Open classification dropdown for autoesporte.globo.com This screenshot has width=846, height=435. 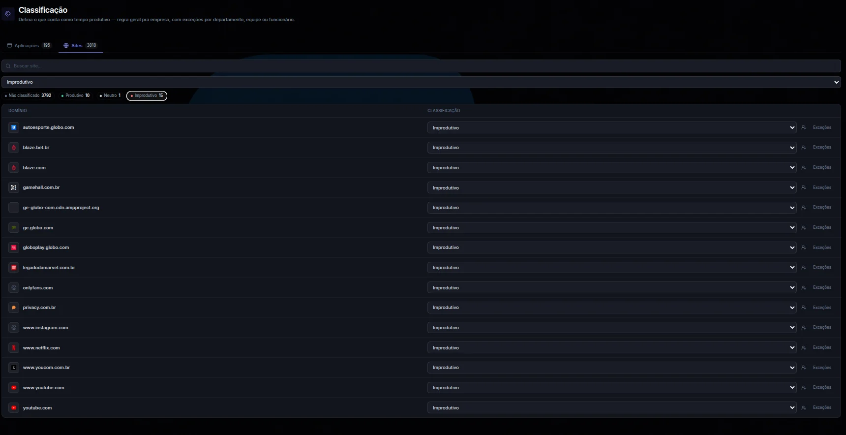612,127
